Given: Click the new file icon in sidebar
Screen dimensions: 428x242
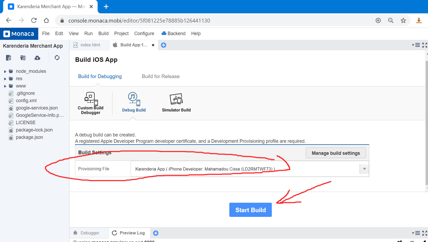Looking at the screenshot, I should pyautogui.click(x=8, y=58).
